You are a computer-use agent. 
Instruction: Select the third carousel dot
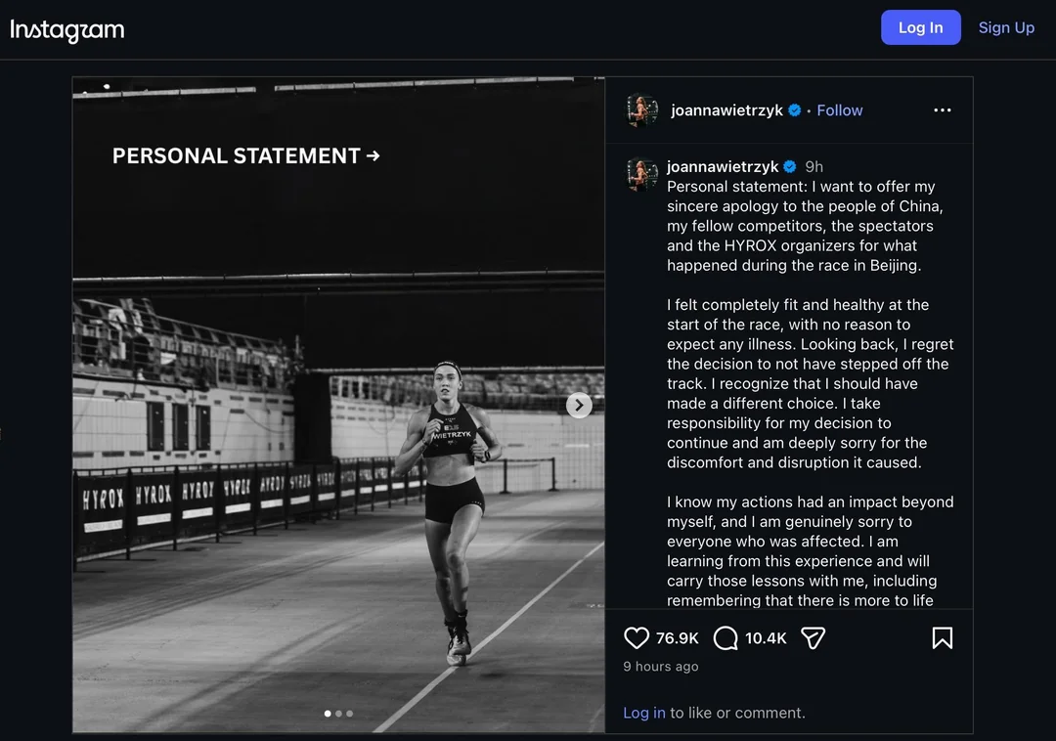349,714
